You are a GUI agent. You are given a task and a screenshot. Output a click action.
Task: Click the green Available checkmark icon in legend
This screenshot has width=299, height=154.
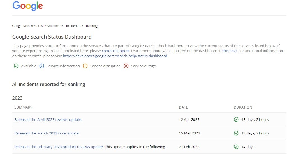click(16, 66)
